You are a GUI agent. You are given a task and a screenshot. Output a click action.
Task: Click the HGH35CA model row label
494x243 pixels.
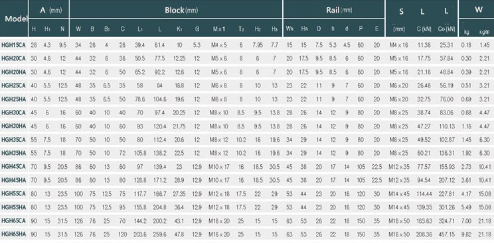pyautogui.click(x=13, y=139)
